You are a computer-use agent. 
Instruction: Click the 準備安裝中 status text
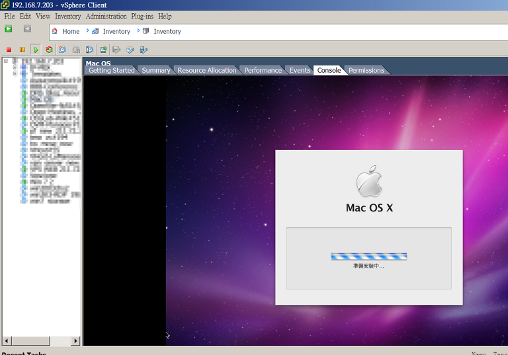pos(368,266)
